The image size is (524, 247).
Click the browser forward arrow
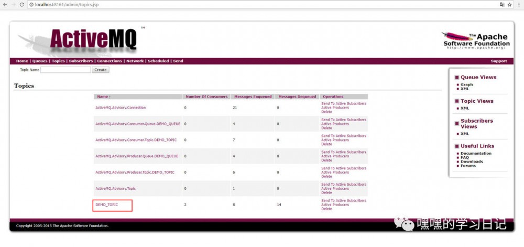tap(14, 5)
